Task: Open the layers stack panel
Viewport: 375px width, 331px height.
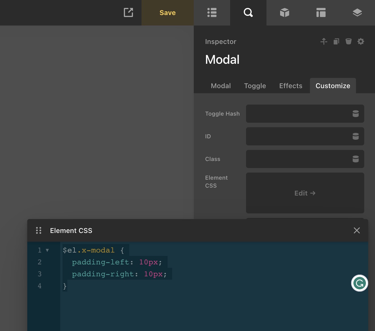Action: (x=357, y=13)
